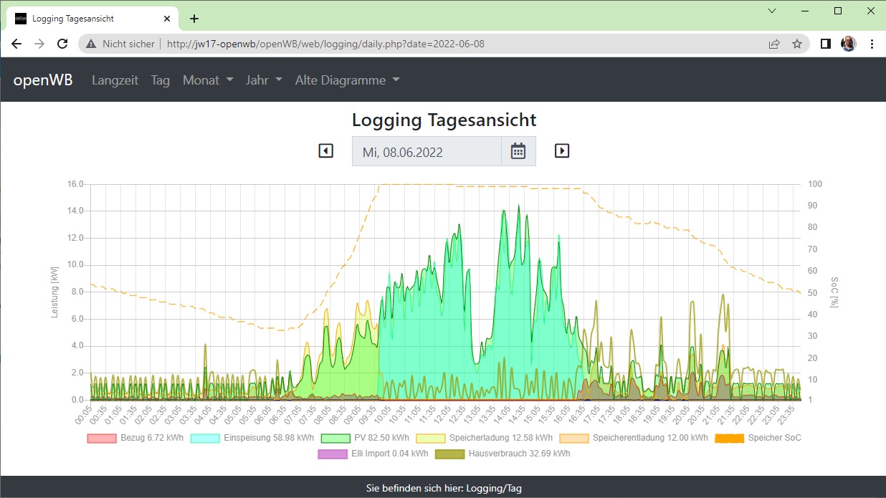Expand the Monat dropdown menu

[208, 80]
